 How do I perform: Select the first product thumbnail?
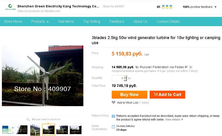click(8, 130)
